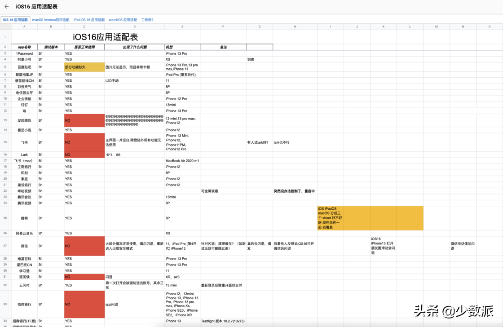
Task: Open the watchOS 应用适配 sheet tab
Action: (123, 20)
